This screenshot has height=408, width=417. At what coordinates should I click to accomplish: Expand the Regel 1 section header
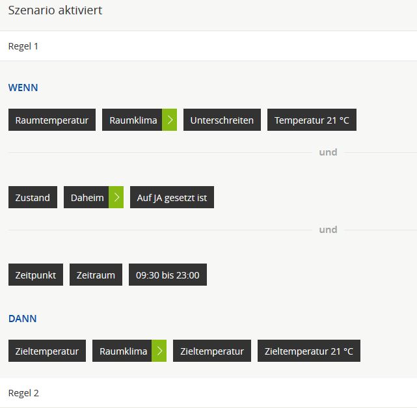pyautogui.click(x=208, y=46)
